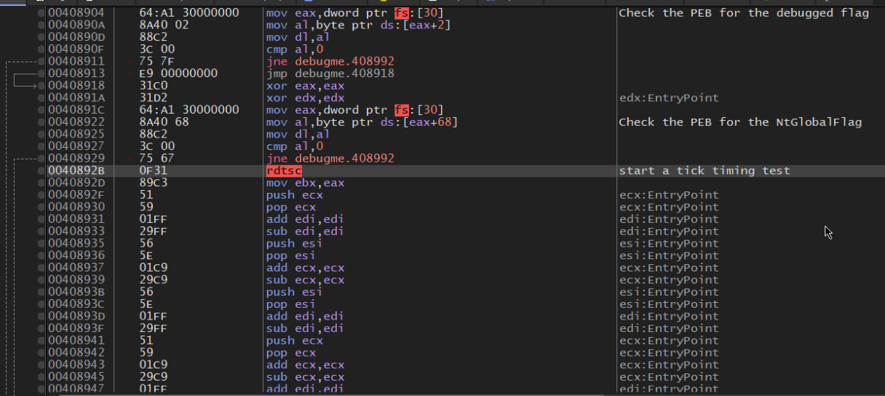Click breakpoint bullet at address 00408941
Viewport: 885px width, 396px height.
point(42,341)
